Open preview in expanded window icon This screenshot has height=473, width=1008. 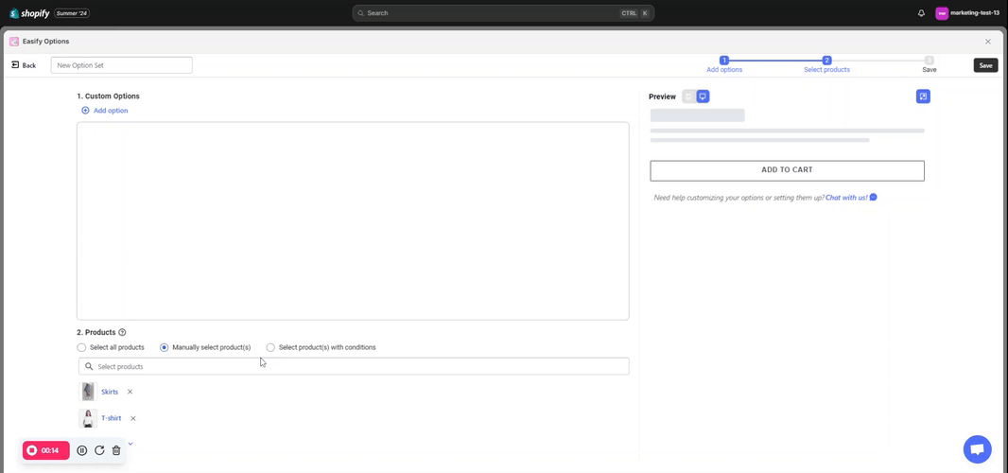923,96
